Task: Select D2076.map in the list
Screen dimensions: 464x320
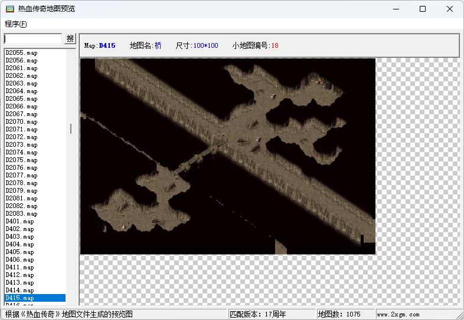Action: [x=35, y=168]
